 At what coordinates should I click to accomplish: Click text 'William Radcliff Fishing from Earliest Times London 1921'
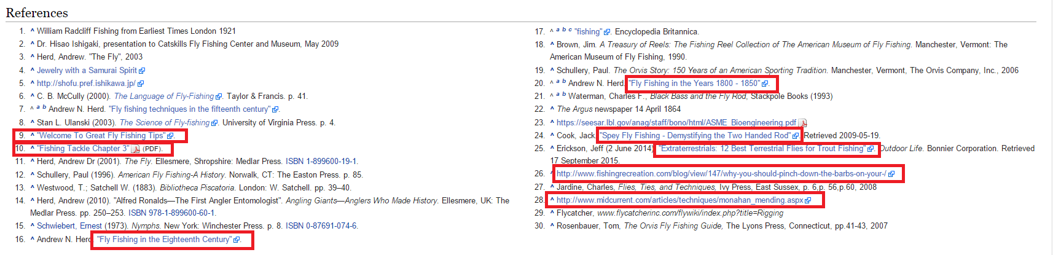(136, 31)
